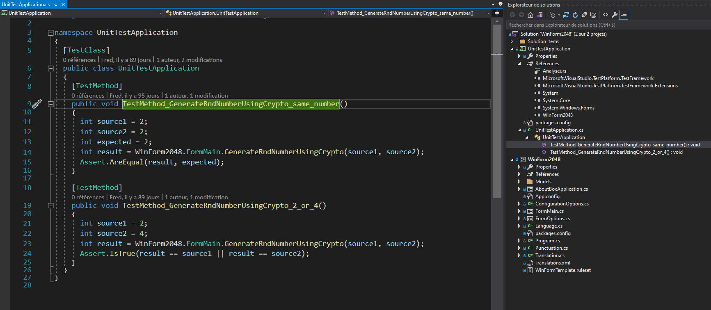Image resolution: width=711 pixels, height=310 pixels.
Task: Collapse the class UnitTestApplication code block
Action: tap(51, 68)
